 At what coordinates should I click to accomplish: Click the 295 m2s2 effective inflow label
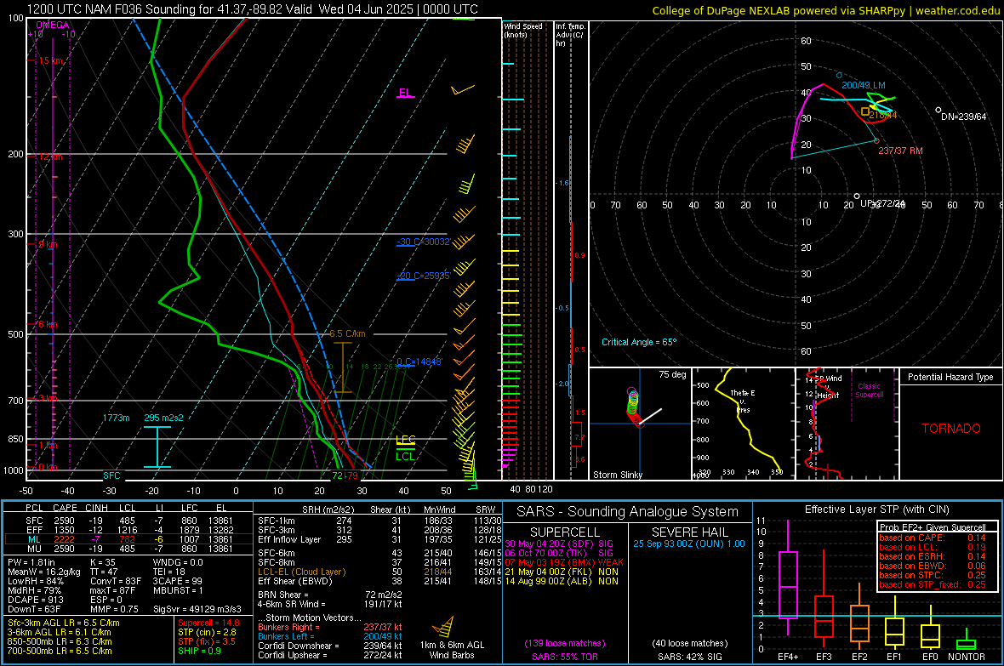[163, 418]
